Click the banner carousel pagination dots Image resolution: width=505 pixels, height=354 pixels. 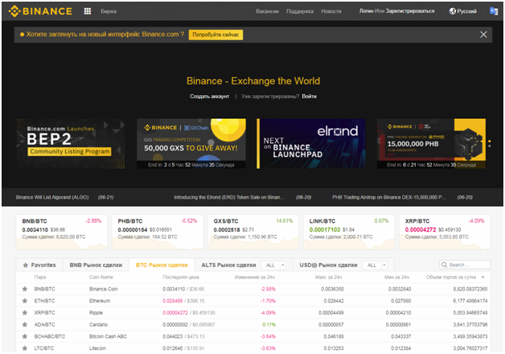(490, 144)
